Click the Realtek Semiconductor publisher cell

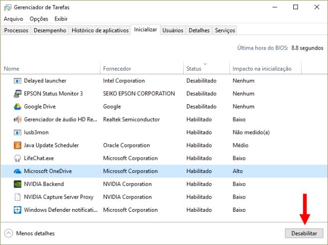pyautogui.click(x=131, y=120)
